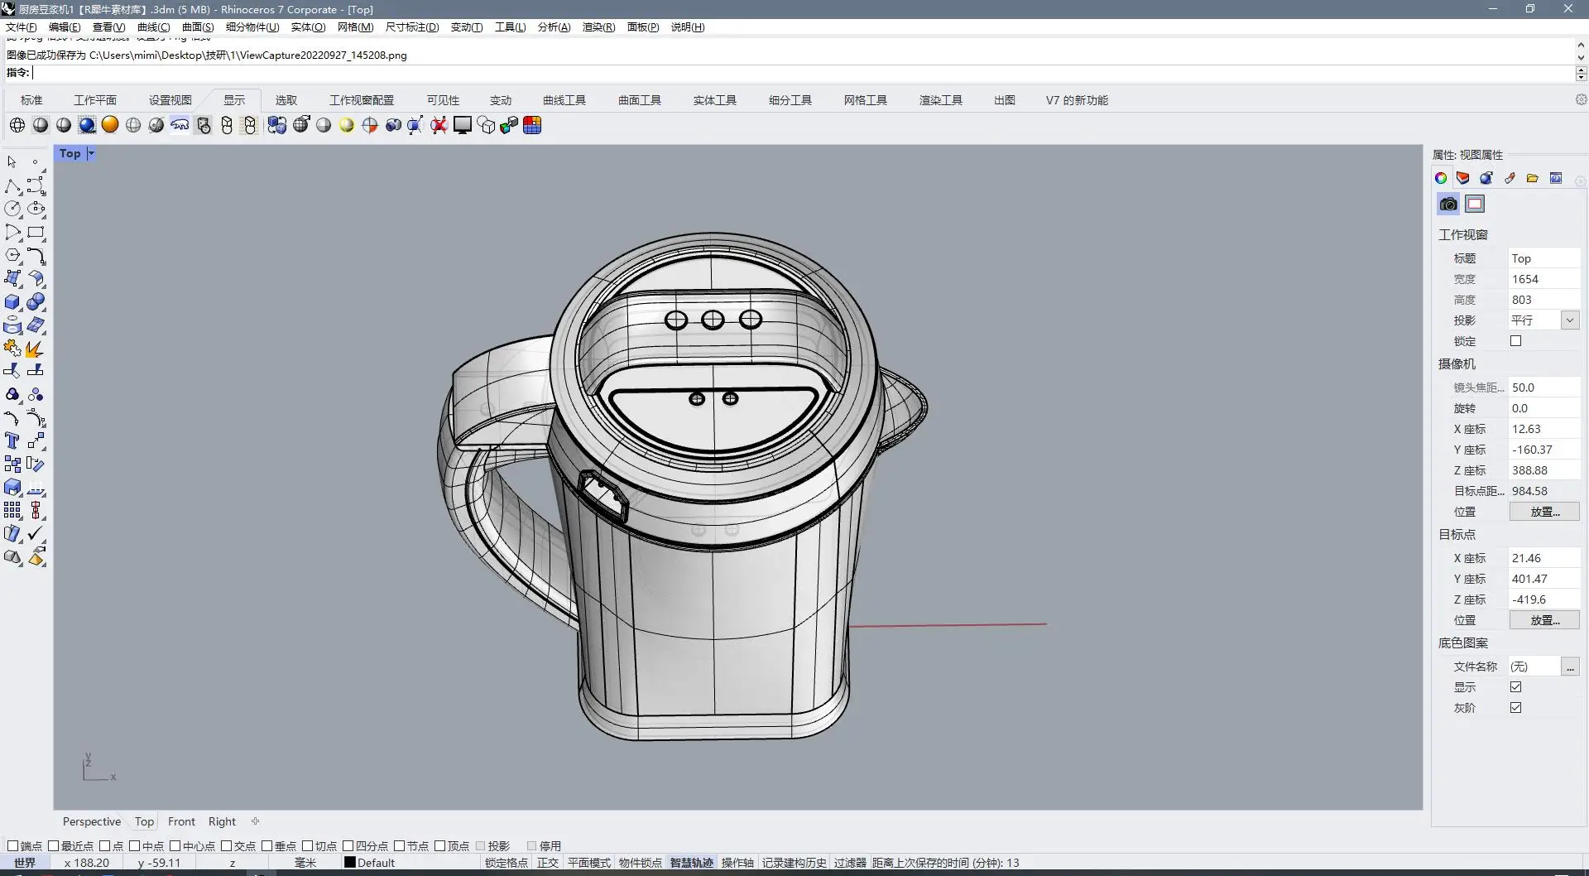This screenshot has width=1589, height=876.
Task: Click the orange rendered sphere icon
Action: point(110,125)
